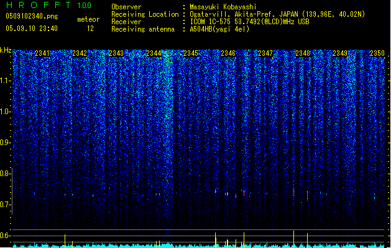391x248 pixels.
Task: Click the 2344 time marker
Action: pyautogui.click(x=154, y=53)
